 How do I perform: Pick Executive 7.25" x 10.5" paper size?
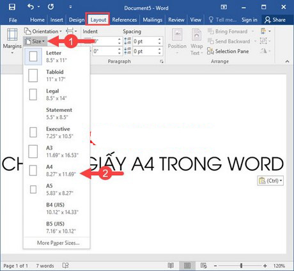(57, 132)
